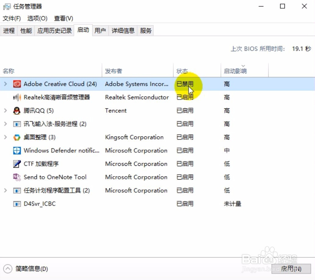The image size is (315, 280).
Task: Open the 文件(F) menu
Action: click(12, 18)
